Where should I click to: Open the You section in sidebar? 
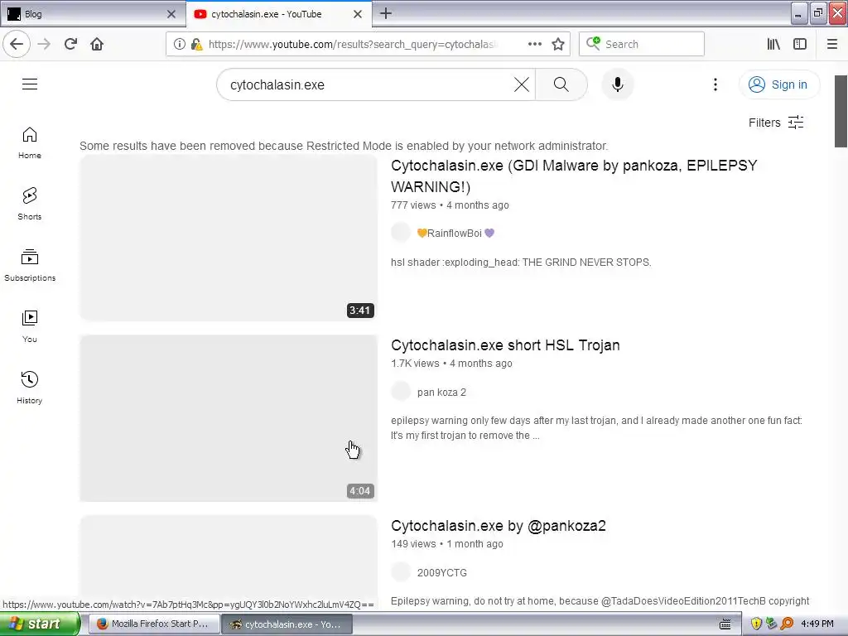30,326
